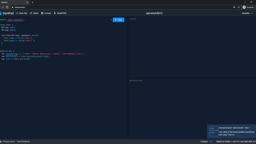
Task: Place cursor on 'class User' line
Action: click(x=6, y=25)
